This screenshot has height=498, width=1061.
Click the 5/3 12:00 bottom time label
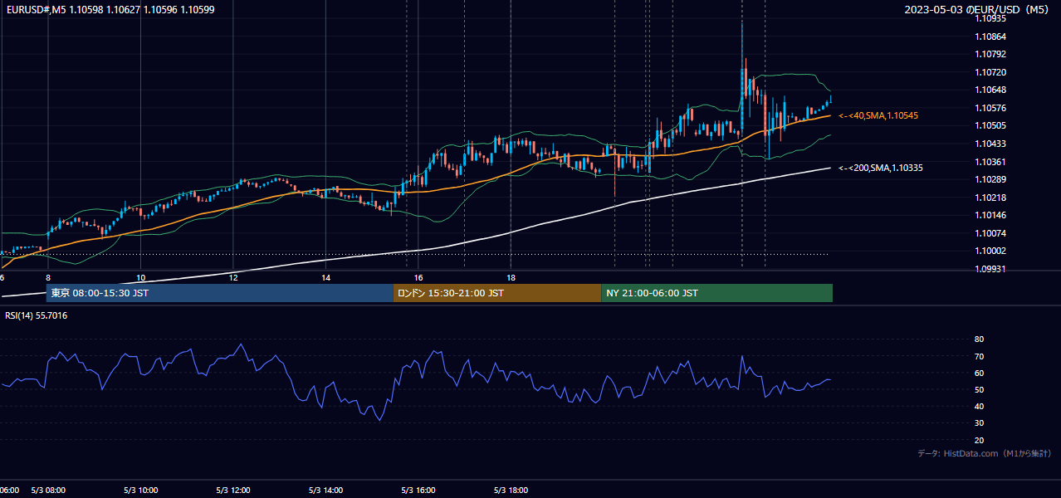[233, 491]
